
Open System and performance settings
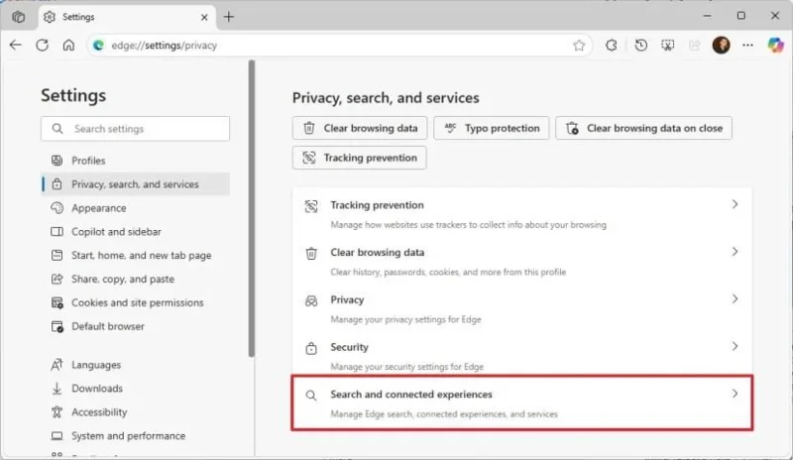[x=135, y=435]
